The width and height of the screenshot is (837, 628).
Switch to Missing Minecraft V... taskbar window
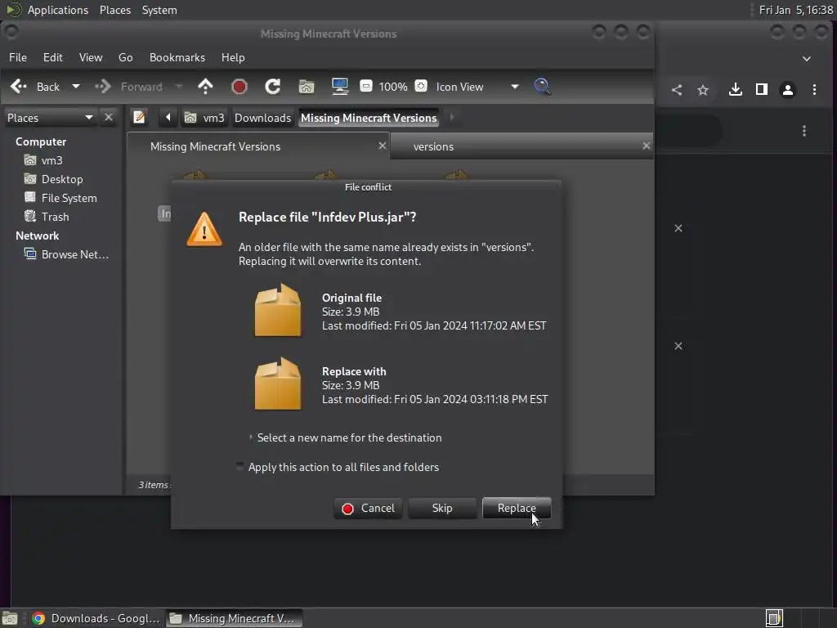[x=233, y=618]
